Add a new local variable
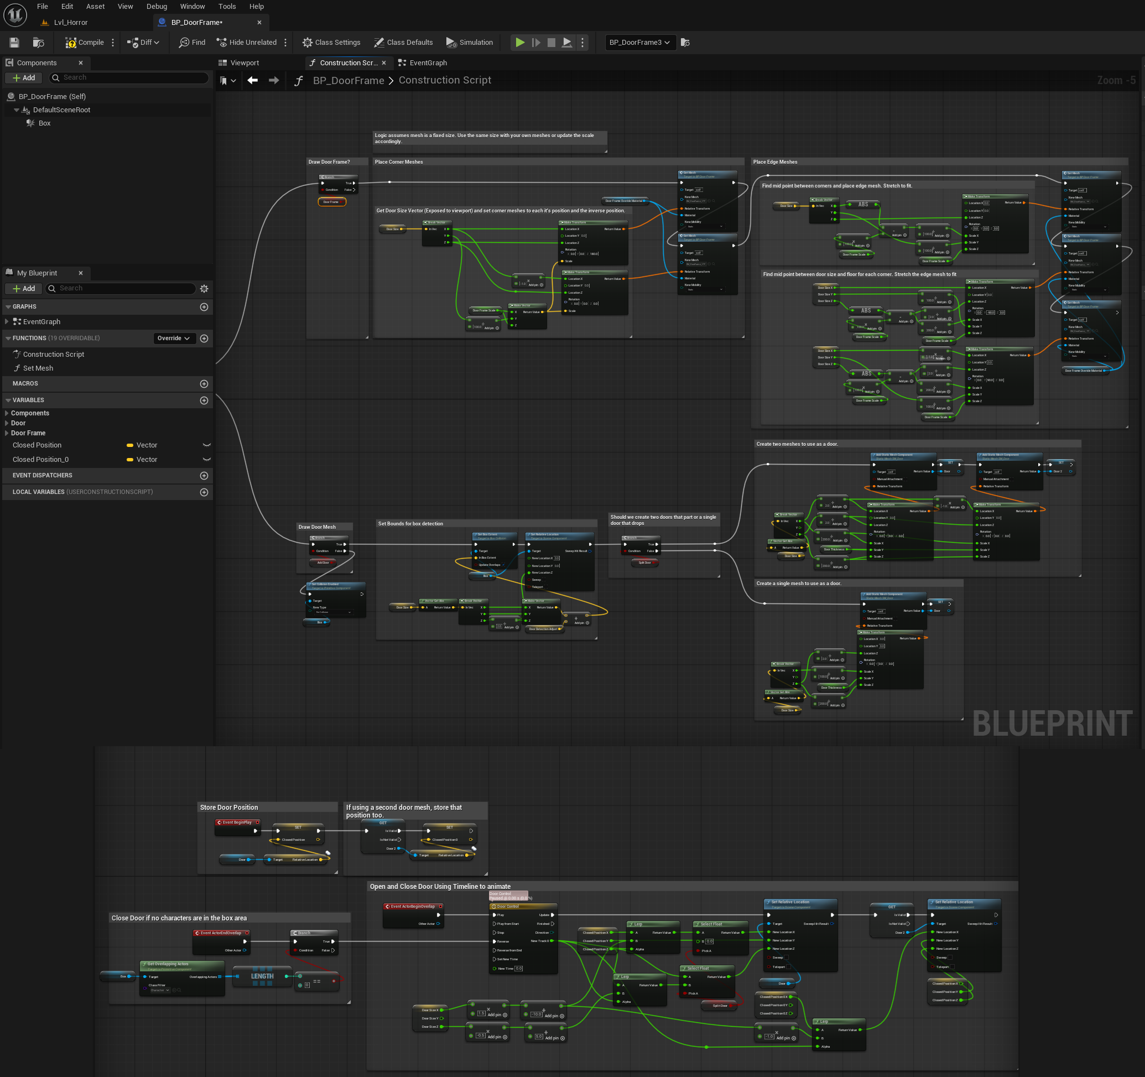 (x=204, y=492)
